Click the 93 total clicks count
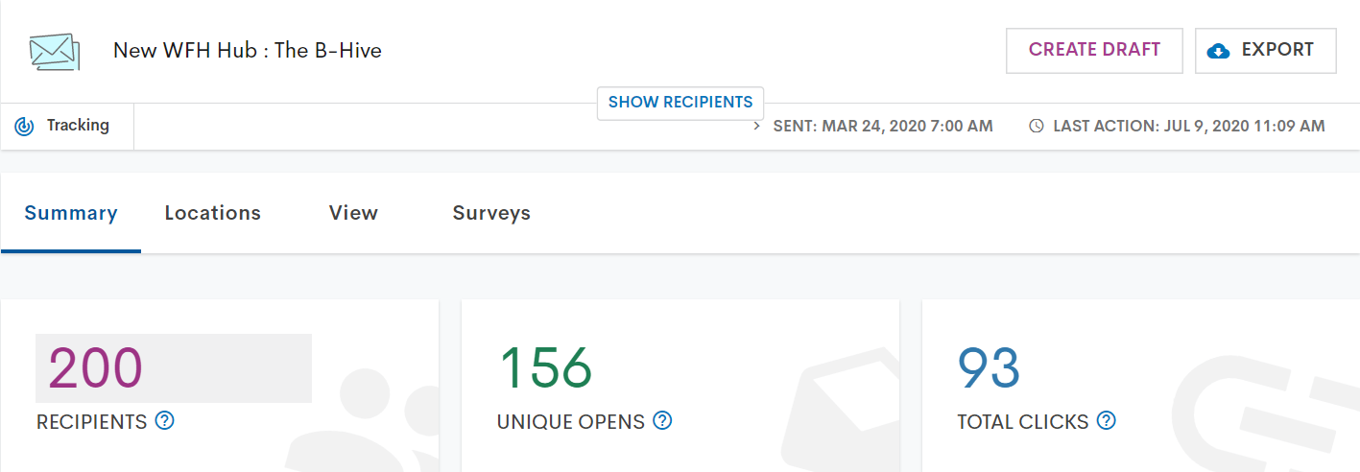The image size is (1360, 472). point(989,367)
